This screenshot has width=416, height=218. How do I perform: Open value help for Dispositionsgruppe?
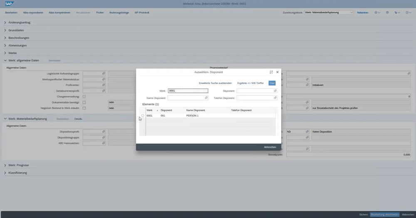[x=104, y=138]
